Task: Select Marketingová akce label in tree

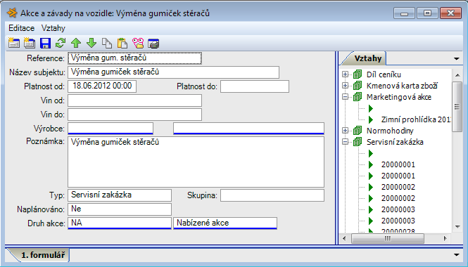Action: (399, 97)
